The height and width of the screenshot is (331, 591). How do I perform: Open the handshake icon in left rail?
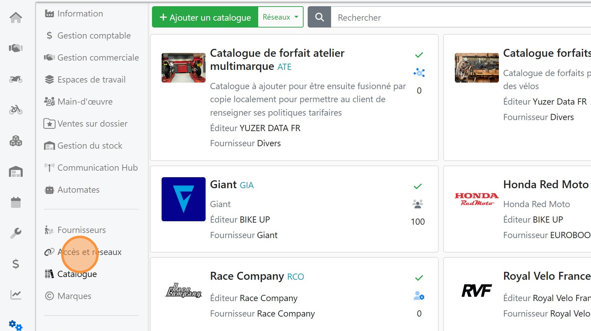(x=16, y=48)
